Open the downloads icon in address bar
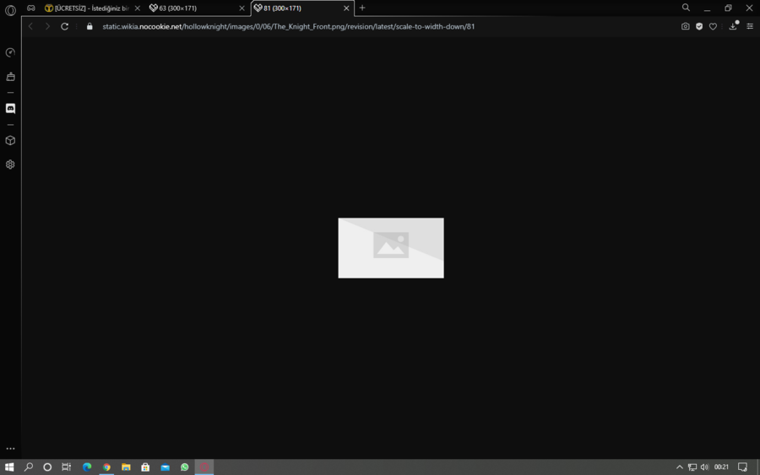Viewport: 760px width, 475px height. pyautogui.click(x=733, y=26)
